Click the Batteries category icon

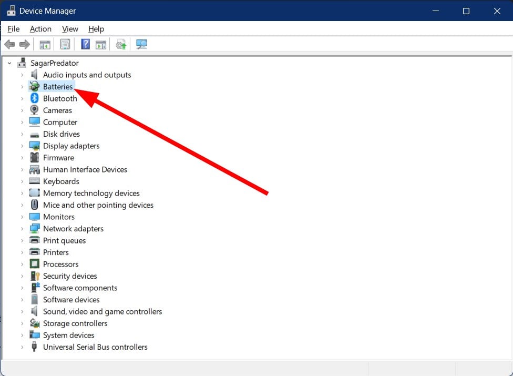click(x=34, y=86)
